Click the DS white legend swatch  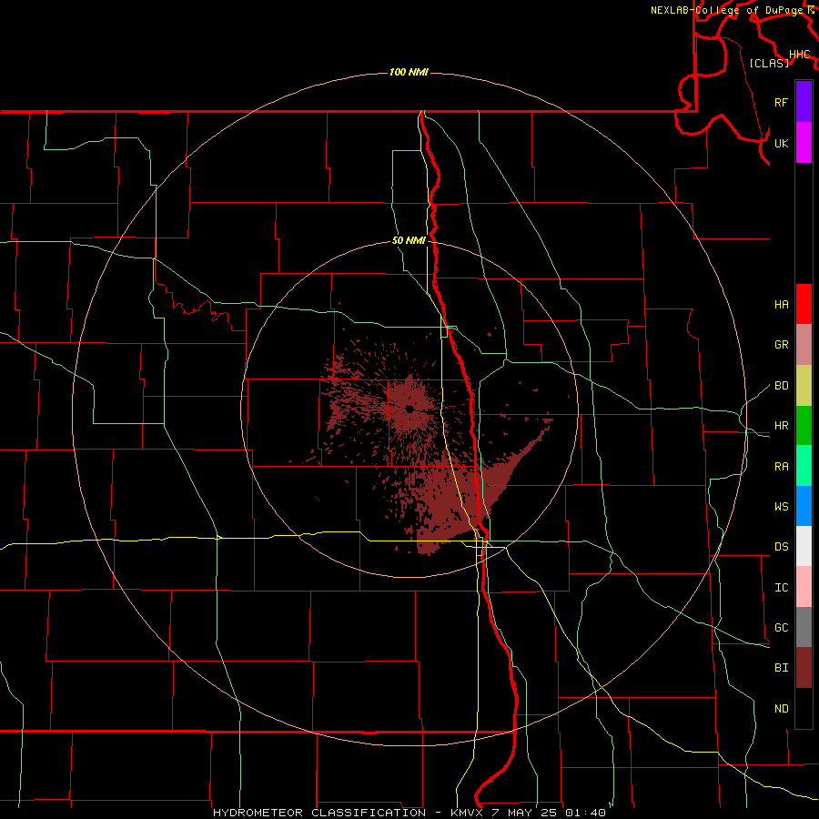(x=804, y=546)
